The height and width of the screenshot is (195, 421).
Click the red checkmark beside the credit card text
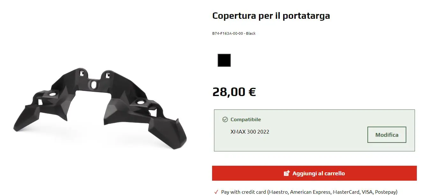(x=216, y=192)
